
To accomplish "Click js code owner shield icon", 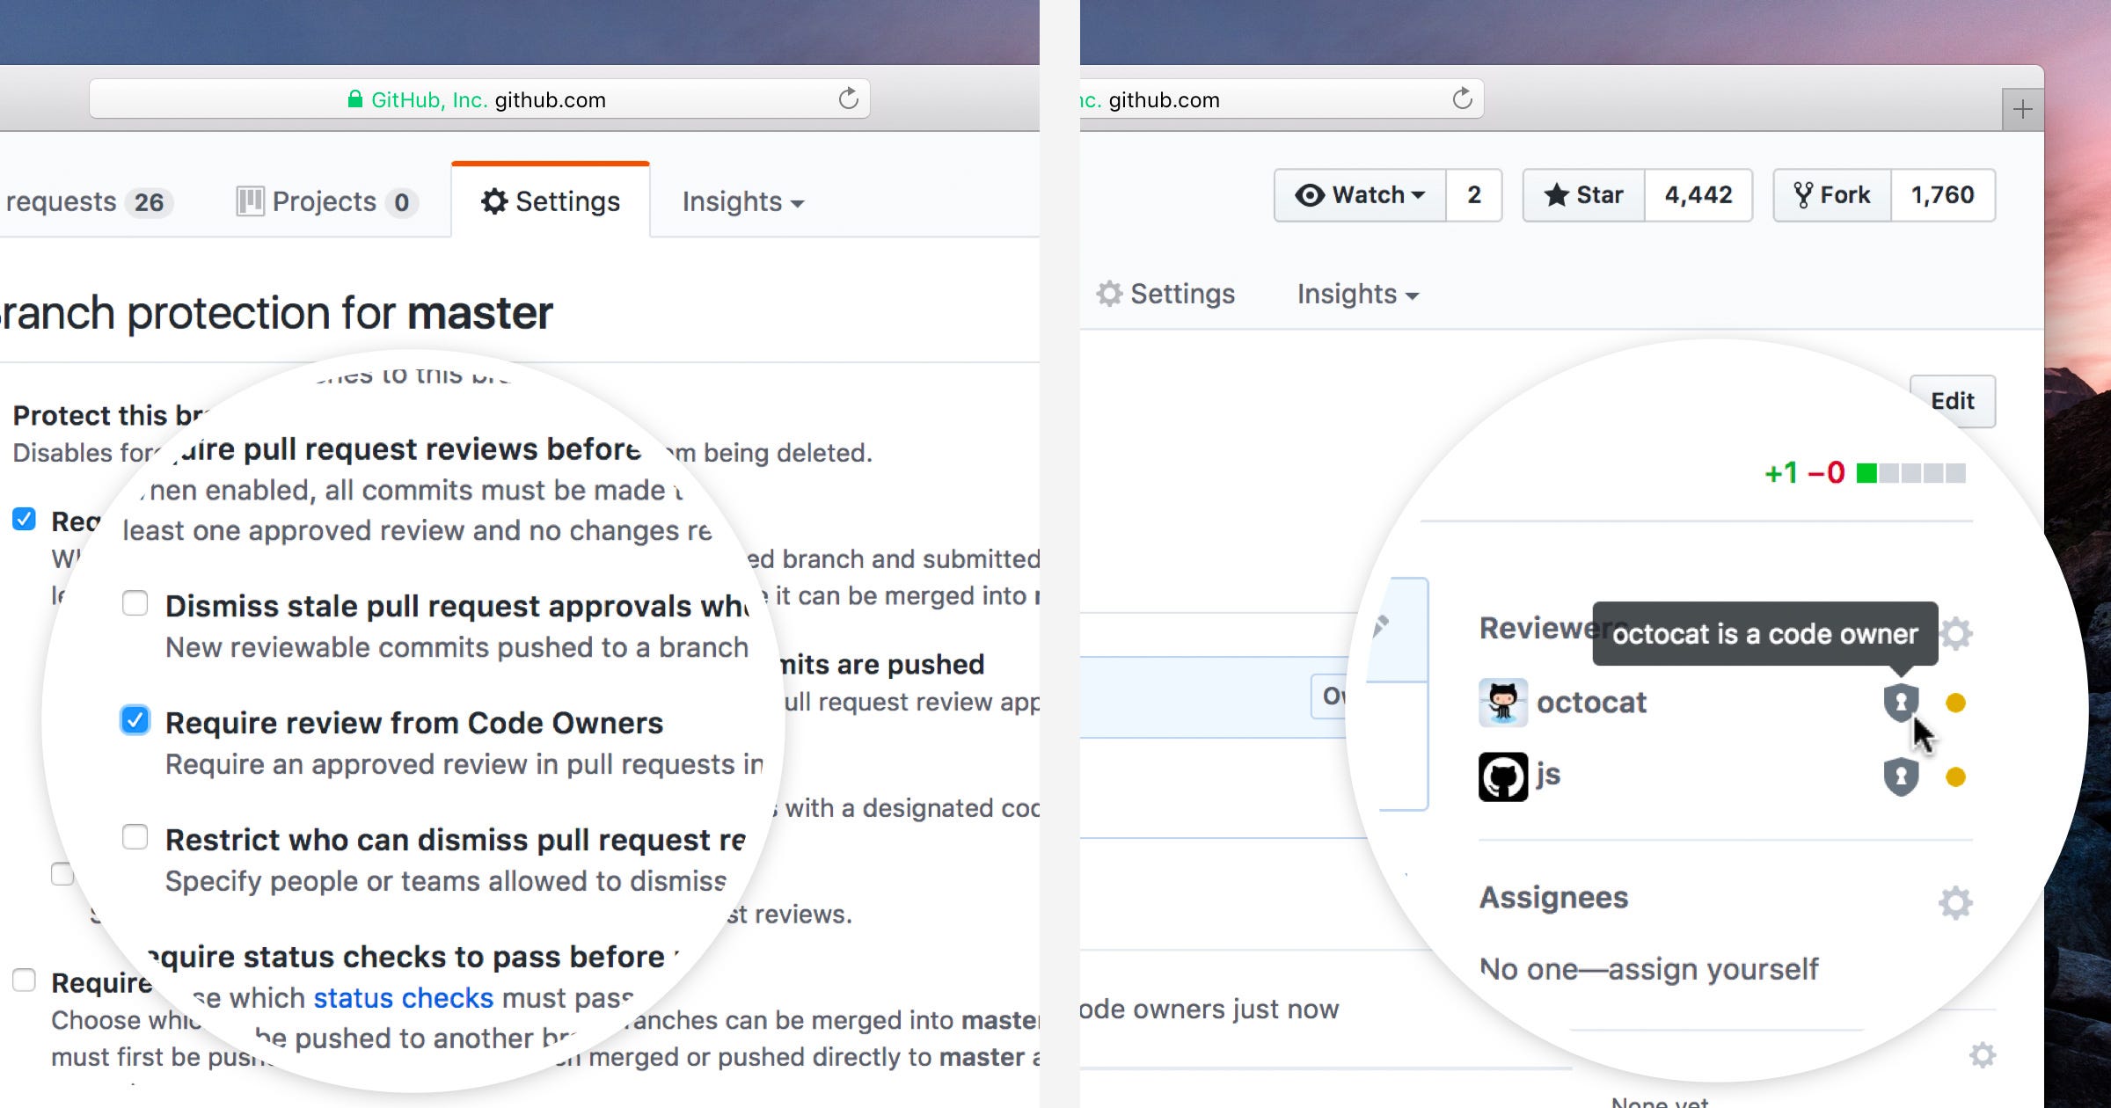I will click(x=1901, y=776).
